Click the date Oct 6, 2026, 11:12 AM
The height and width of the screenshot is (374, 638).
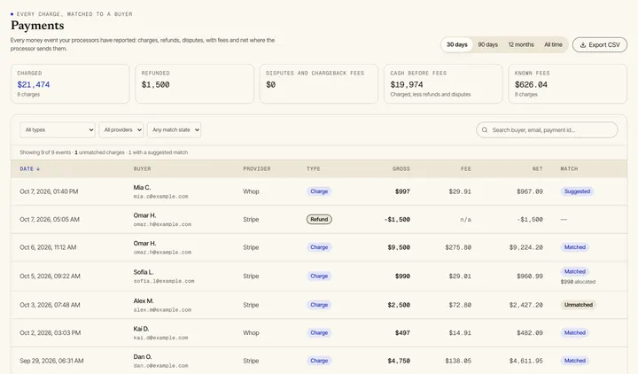pos(48,247)
